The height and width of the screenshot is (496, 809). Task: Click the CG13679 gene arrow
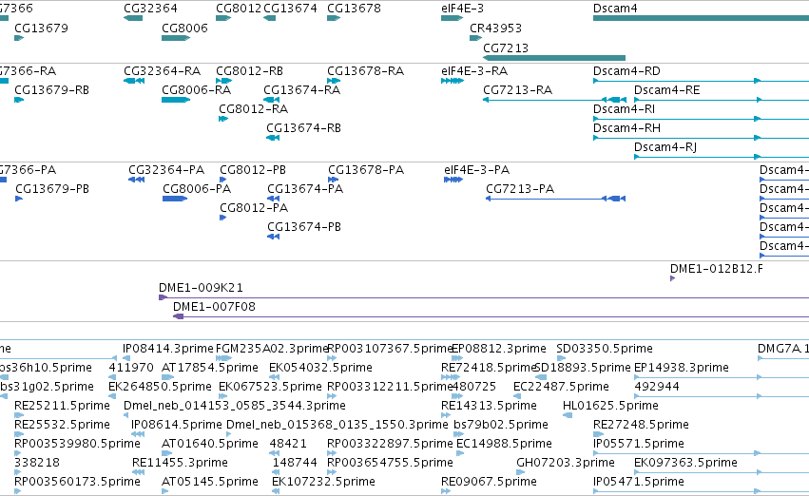[x=19, y=38]
